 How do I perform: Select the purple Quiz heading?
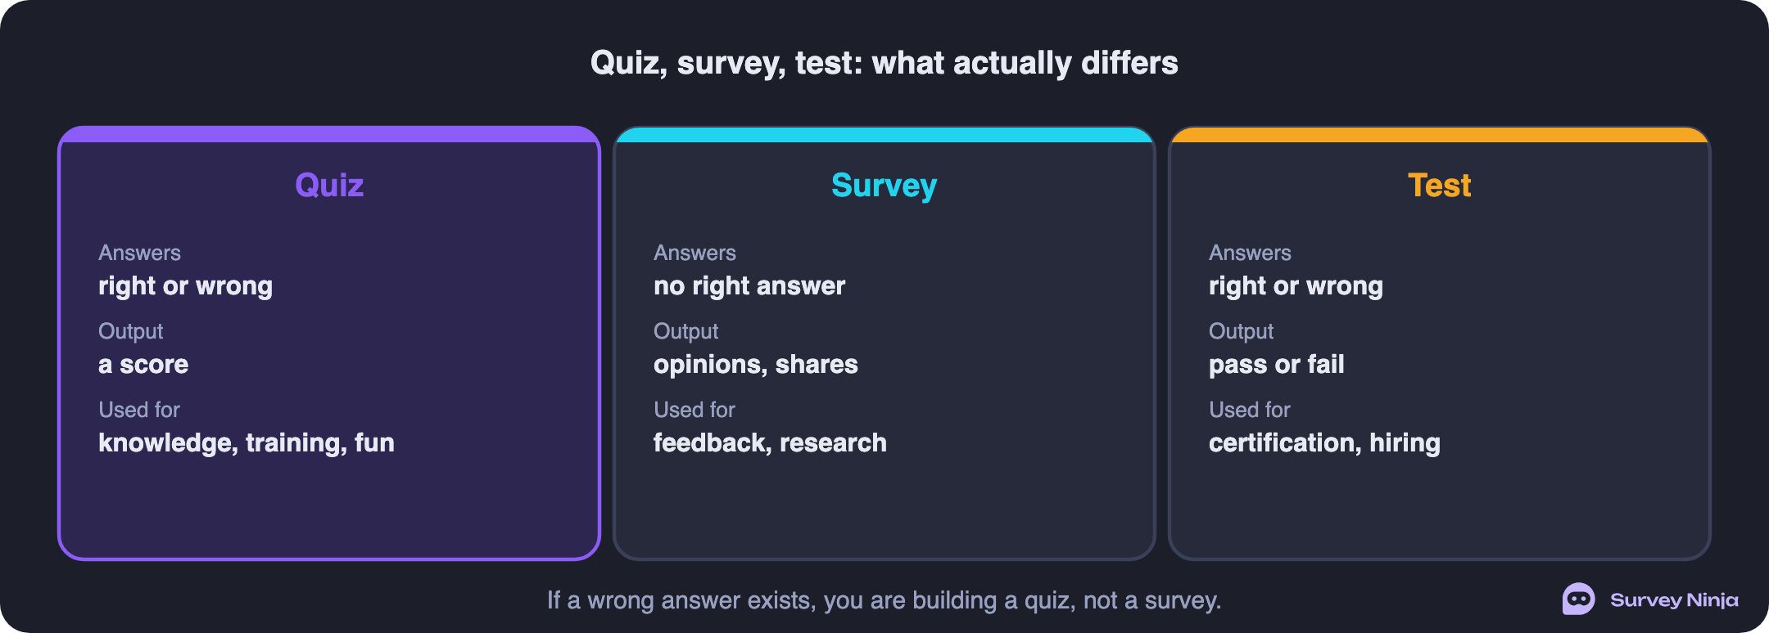pos(329,186)
